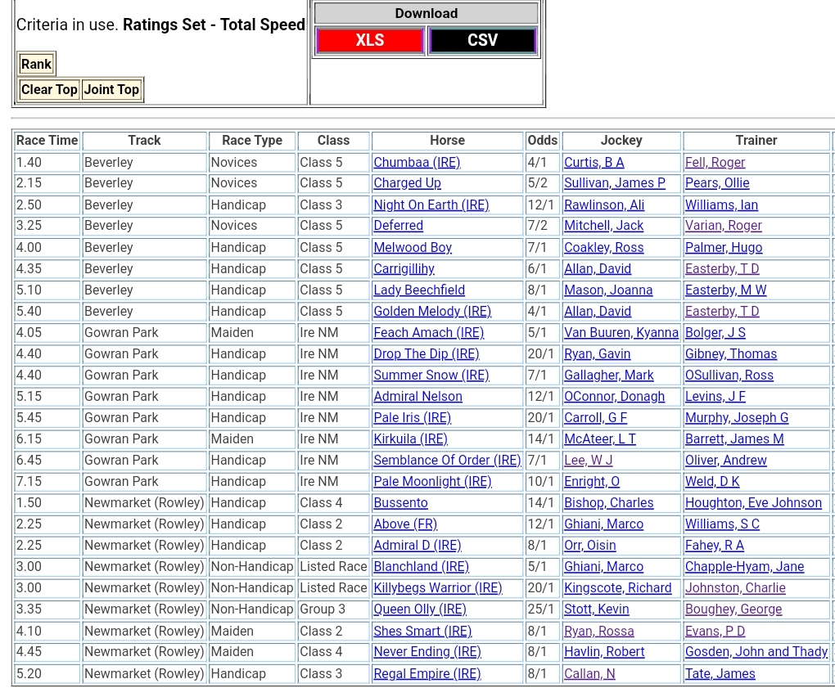Download ratings as XLS file
835x688 pixels.
click(x=369, y=41)
